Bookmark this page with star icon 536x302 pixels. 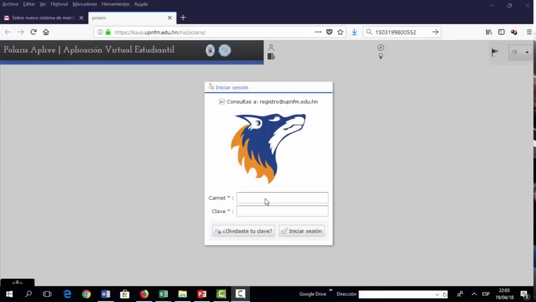tap(340, 32)
